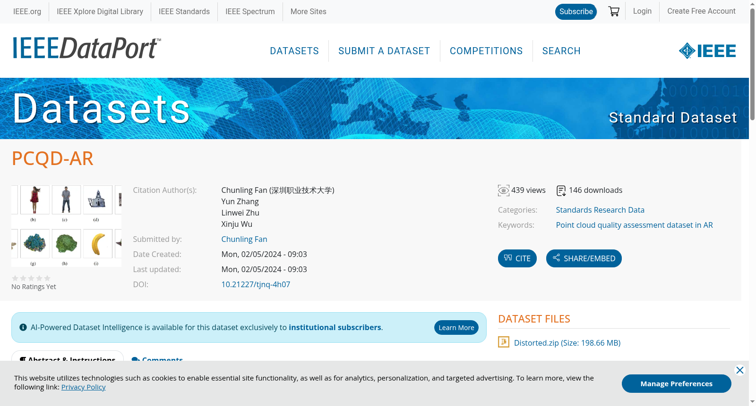The width and height of the screenshot is (756, 406).
Task: Click the IEEE logo at top right
Action: pyautogui.click(x=707, y=51)
